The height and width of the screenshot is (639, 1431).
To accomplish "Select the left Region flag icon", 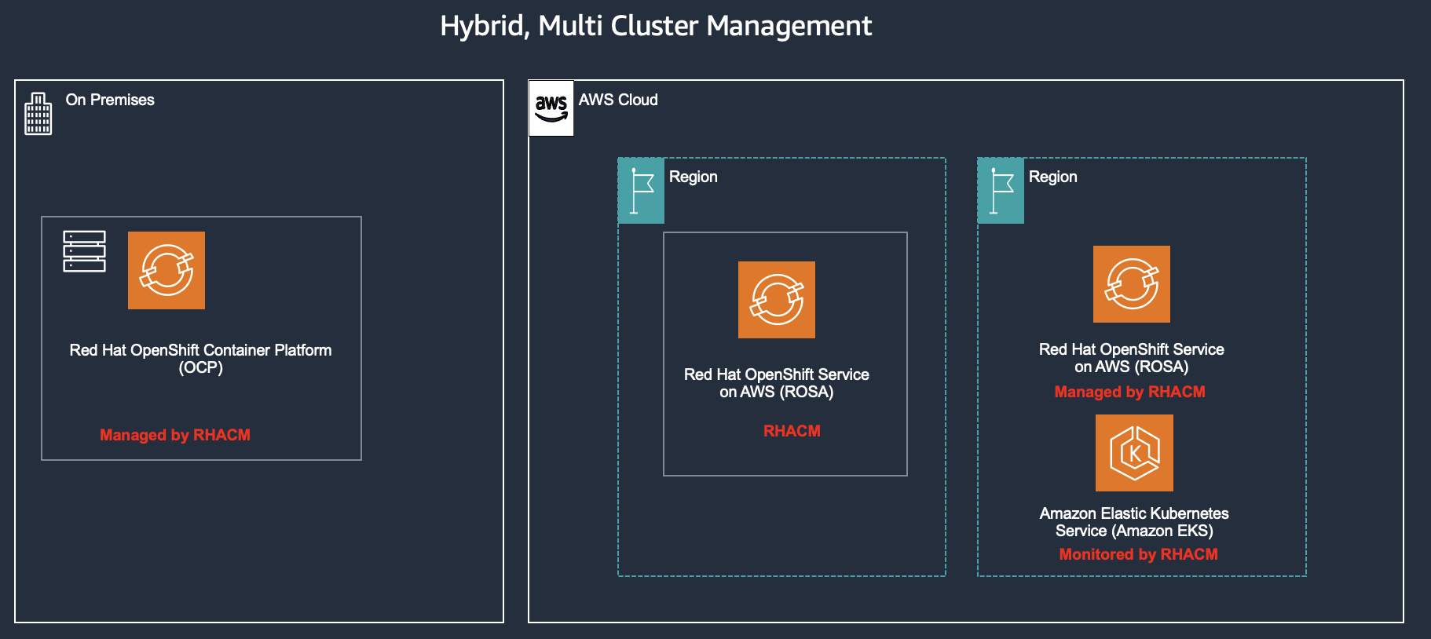I will point(642,191).
